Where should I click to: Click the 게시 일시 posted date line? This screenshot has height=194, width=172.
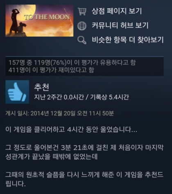[60, 113]
